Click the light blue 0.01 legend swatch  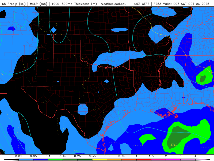pos(26,160)
